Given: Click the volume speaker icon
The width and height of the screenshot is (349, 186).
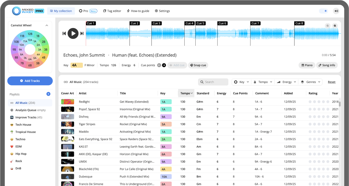Looking at the screenshot, I should click(x=336, y=11).
